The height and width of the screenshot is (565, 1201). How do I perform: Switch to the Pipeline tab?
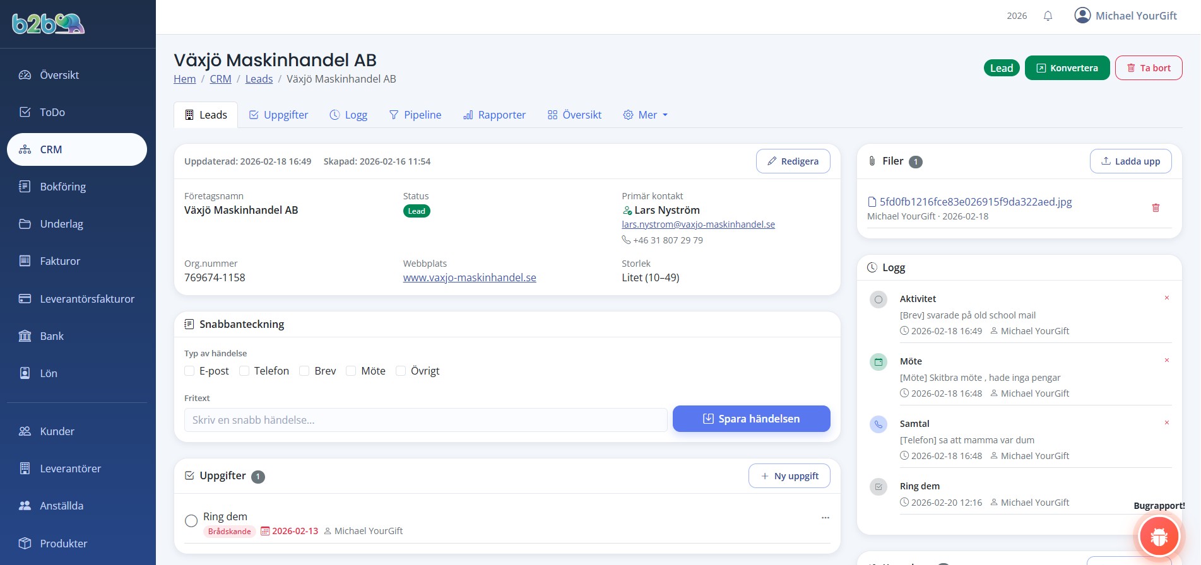click(x=415, y=115)
